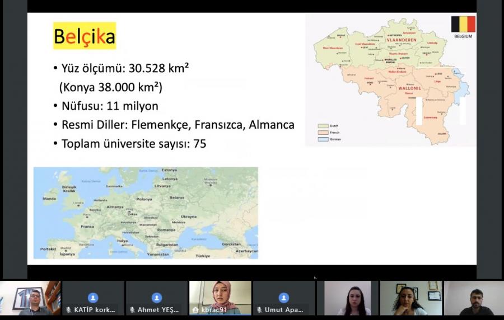
Task: Click the Europe map image on the slide
Action: pos(146,213)
